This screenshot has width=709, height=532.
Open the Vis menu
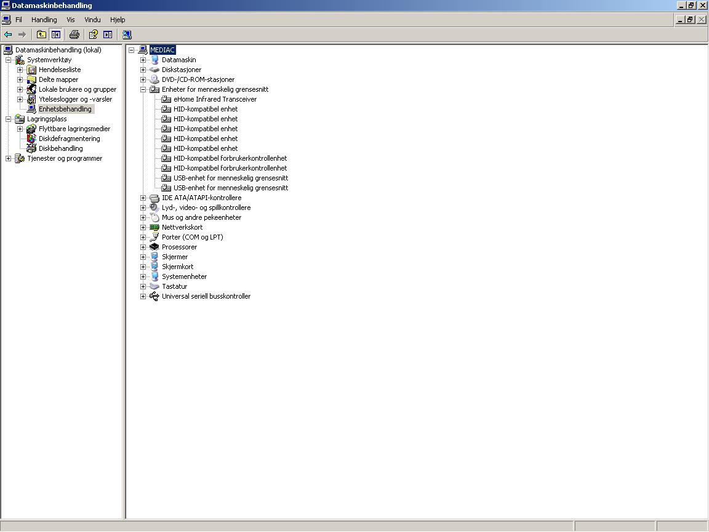(x=71, y=20)
